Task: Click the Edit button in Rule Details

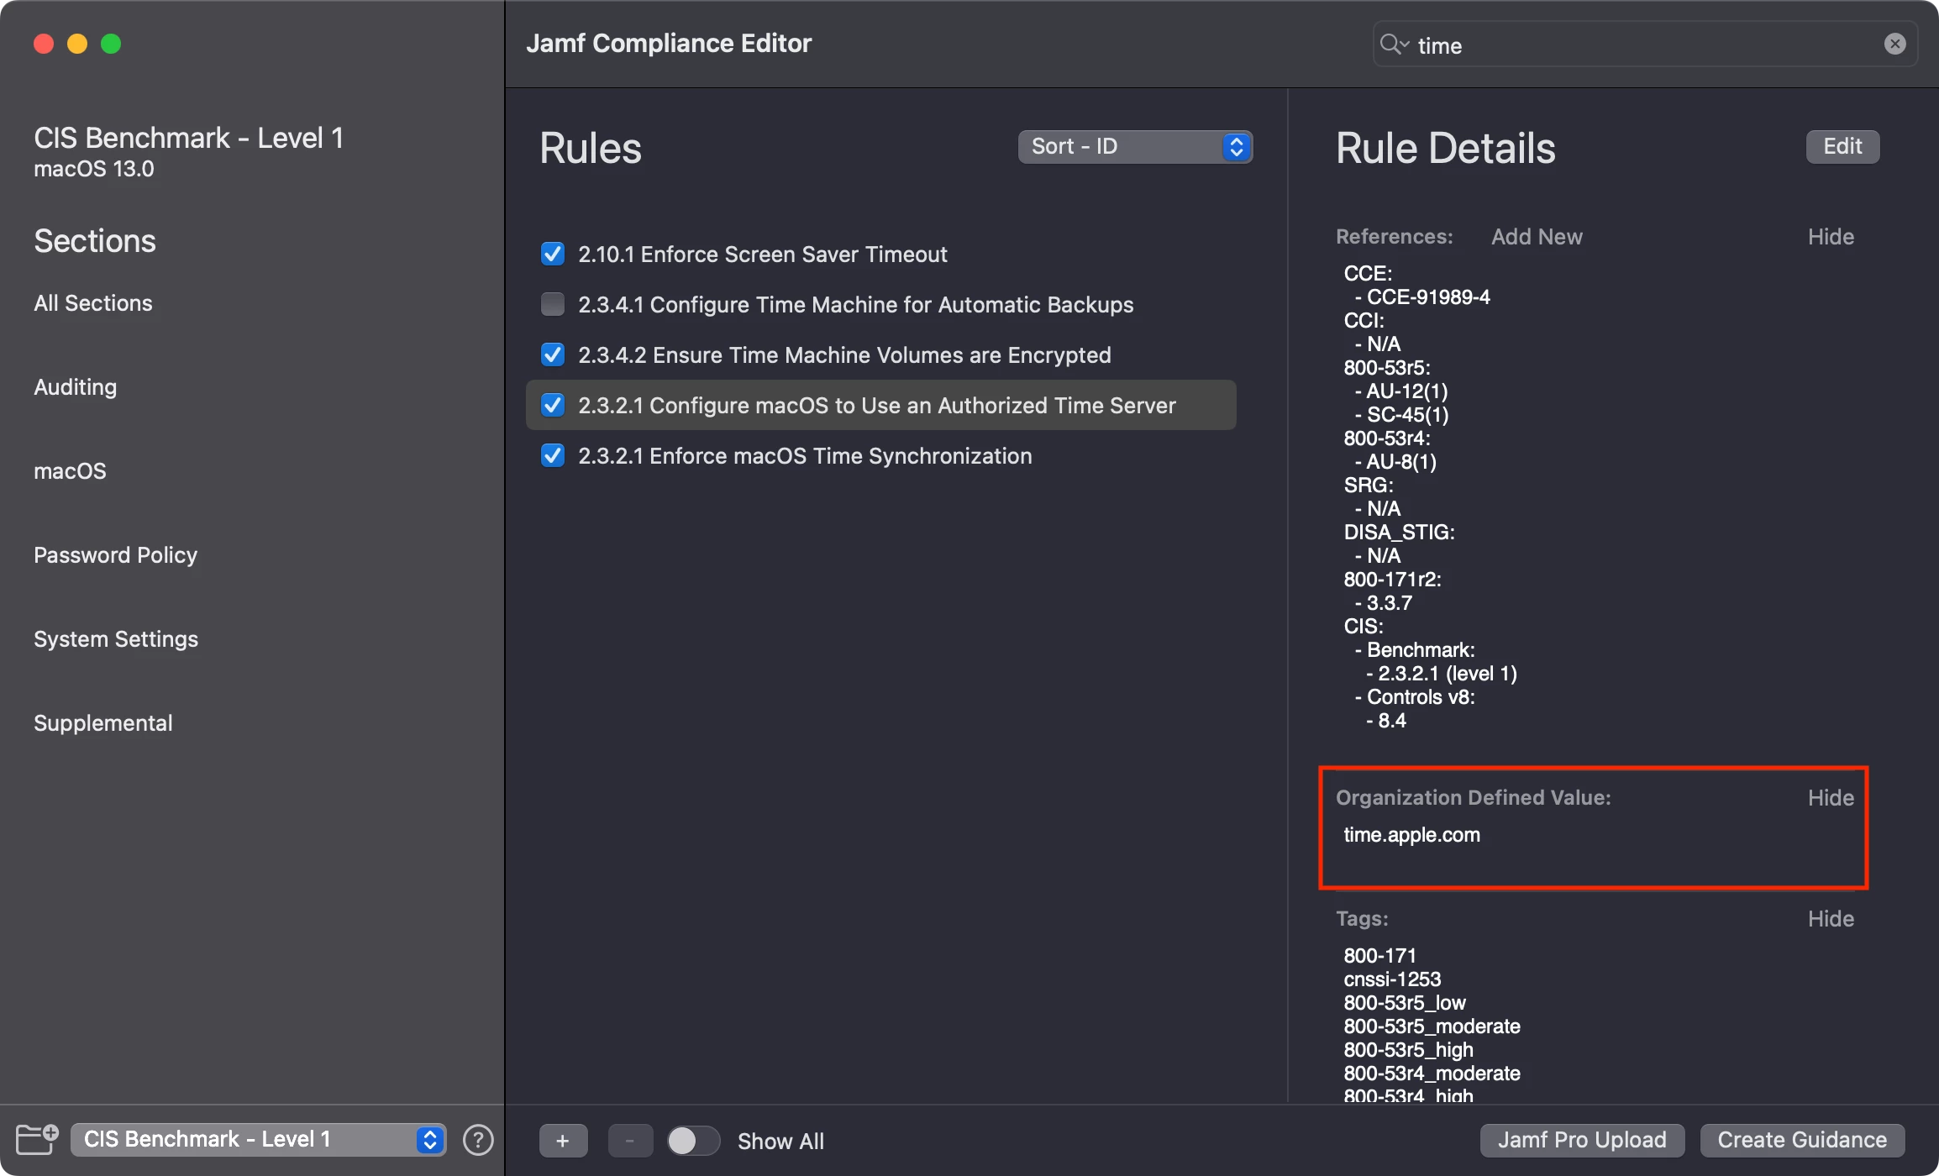Action: click(x=1842, y=146)
